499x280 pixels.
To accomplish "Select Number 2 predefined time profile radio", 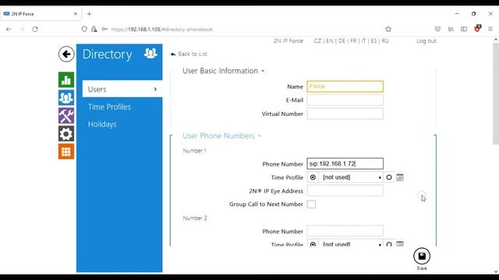I will click(313, 244).
